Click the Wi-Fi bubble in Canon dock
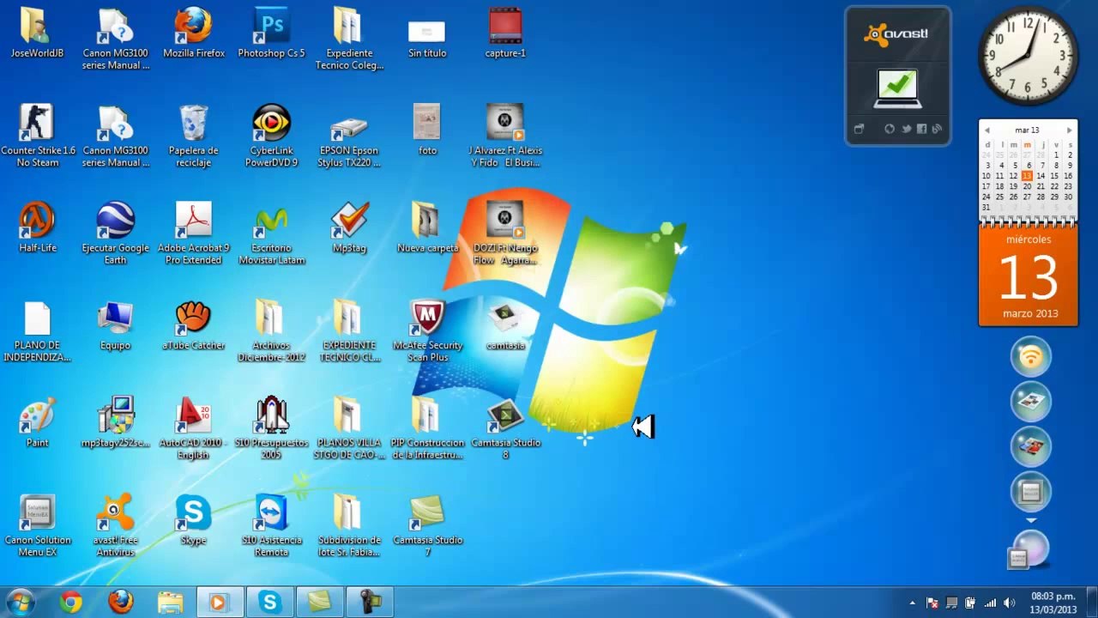Screen dimensions: 1098x618 [1030, 357]
